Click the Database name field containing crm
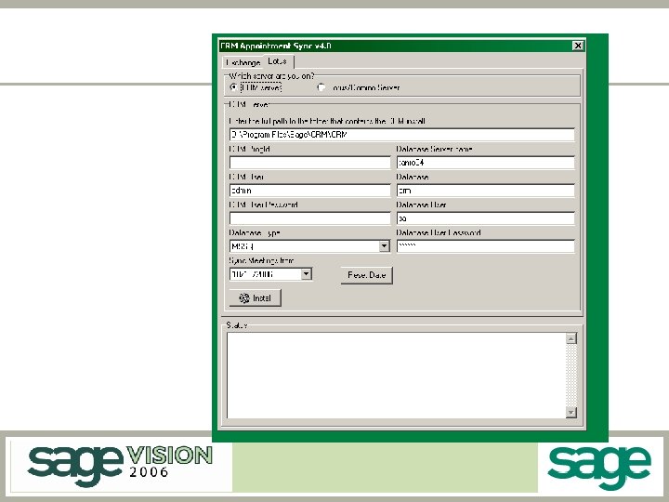669x502 pixels. coord(486,191)
